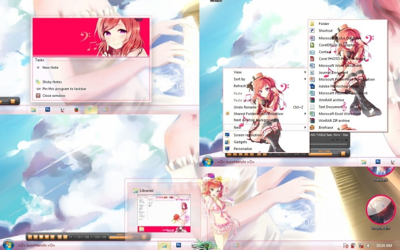
Task: Open Windows Explorer from the taskbar
Action: (34, 111)
